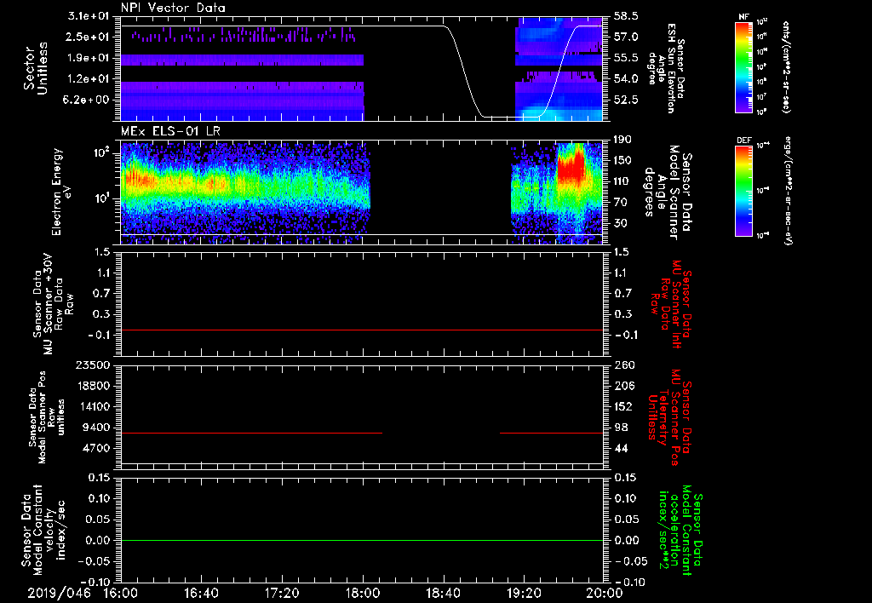
Task: Select the 'NPI Vector Data' panel title
Action: coord(173,8)
